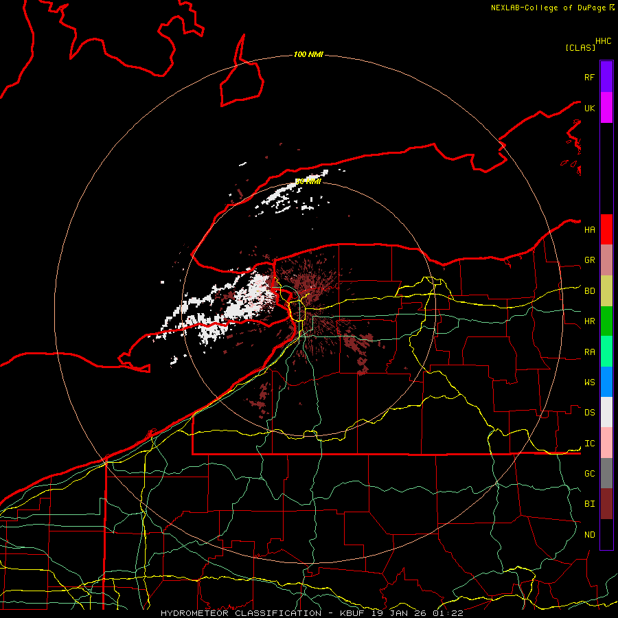Click the UK legend label
618x618 pixels.
click(x=589, y=108)
